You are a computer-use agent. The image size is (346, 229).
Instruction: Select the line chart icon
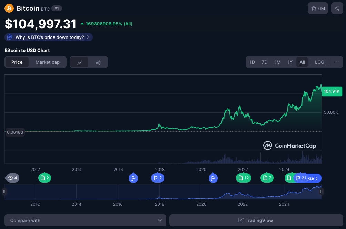point(80,62)
